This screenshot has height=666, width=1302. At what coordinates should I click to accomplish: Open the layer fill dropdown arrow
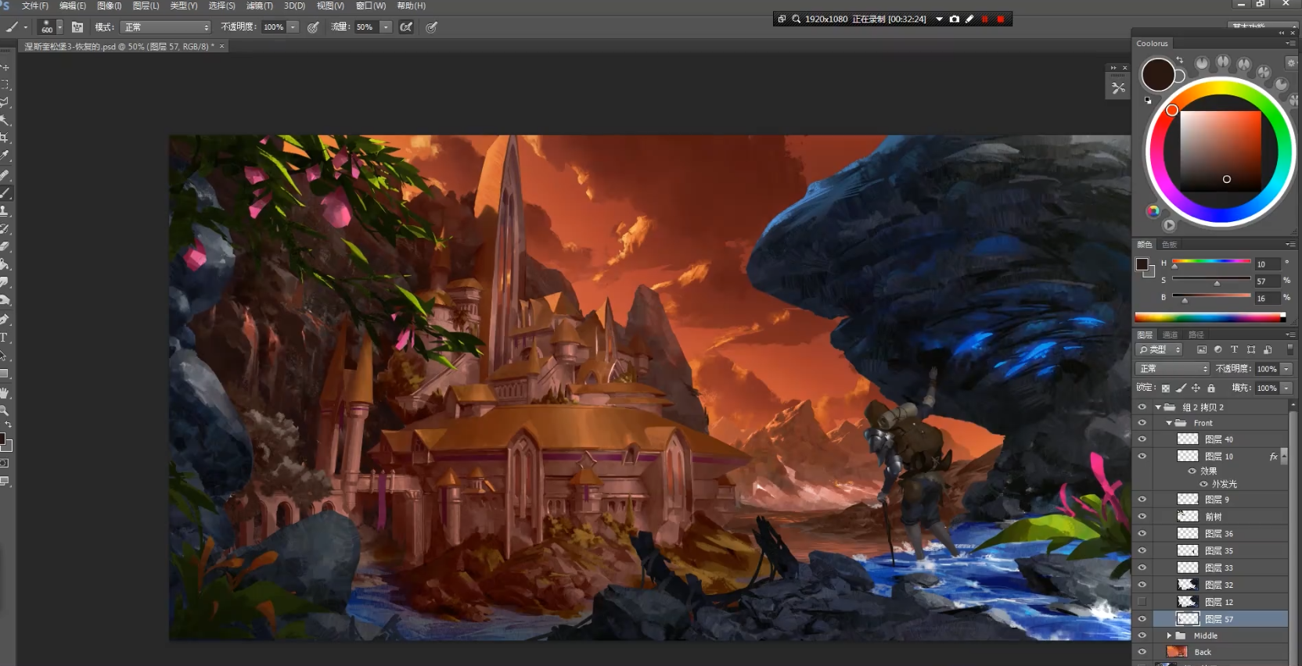coord(1286,388)
